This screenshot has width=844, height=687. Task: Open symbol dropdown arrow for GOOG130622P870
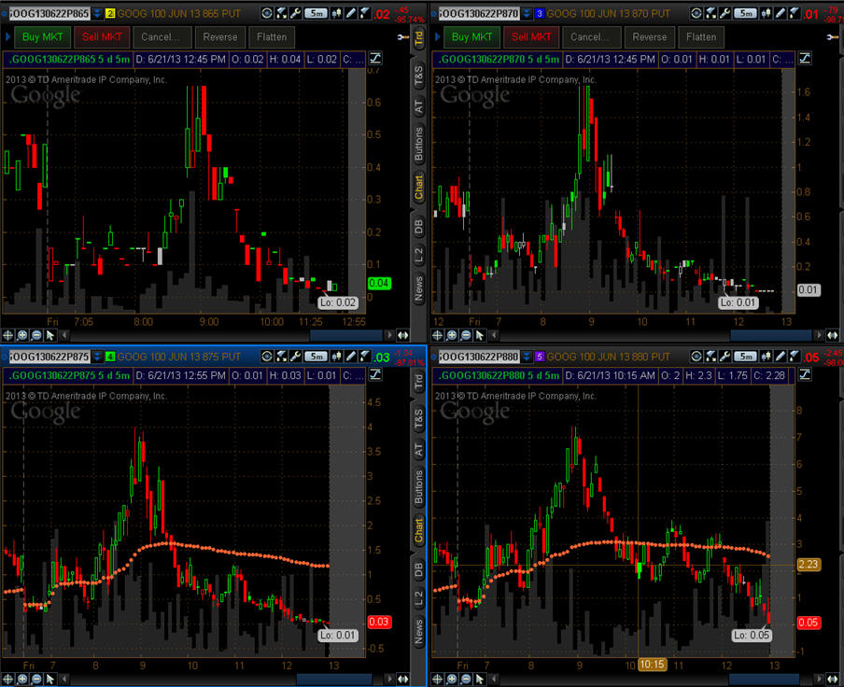coord(527,13)
